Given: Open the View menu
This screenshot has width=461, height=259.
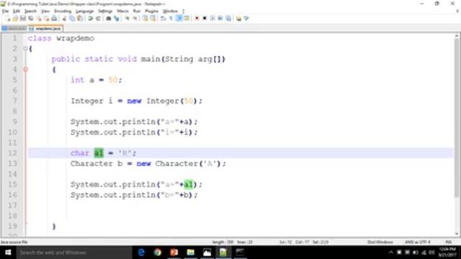Looking at the screenshot, I should [x=45, y=12].
